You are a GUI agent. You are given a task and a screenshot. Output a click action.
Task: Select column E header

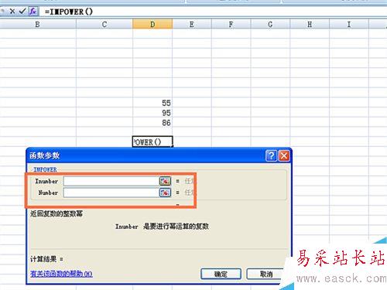pyautogui.click(x=192, y=25)
